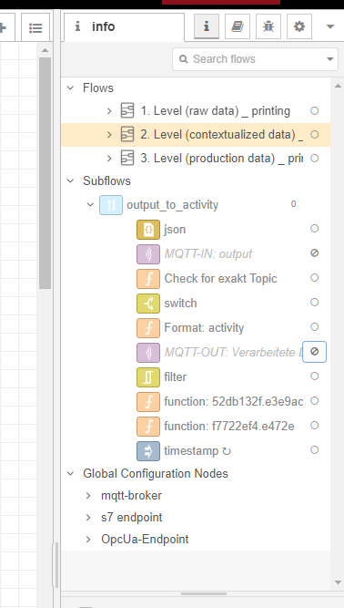344x608 pixels.
Task: Select the output_to_activity subflow label
Action: [173, 205]
